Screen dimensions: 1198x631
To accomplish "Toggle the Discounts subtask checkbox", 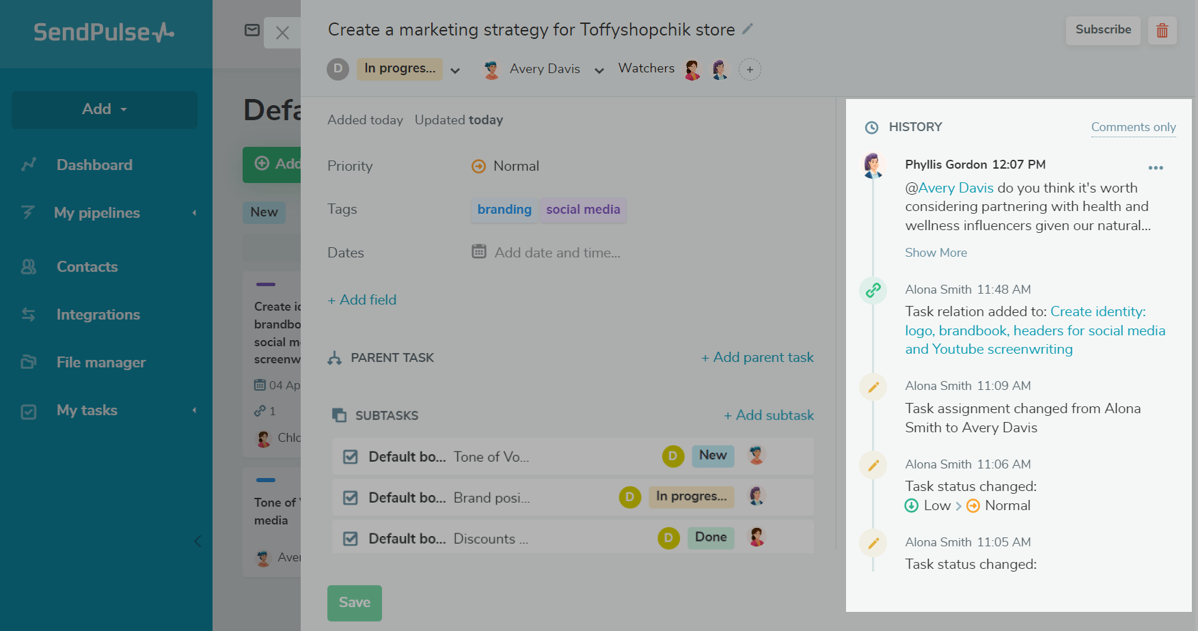I will tap(351, 539).
